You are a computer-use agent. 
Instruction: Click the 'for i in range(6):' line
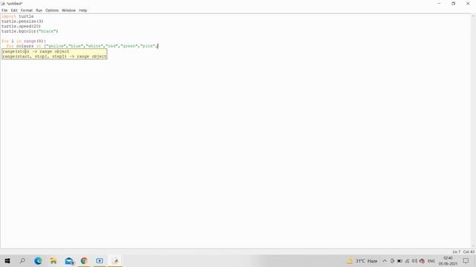24,41
